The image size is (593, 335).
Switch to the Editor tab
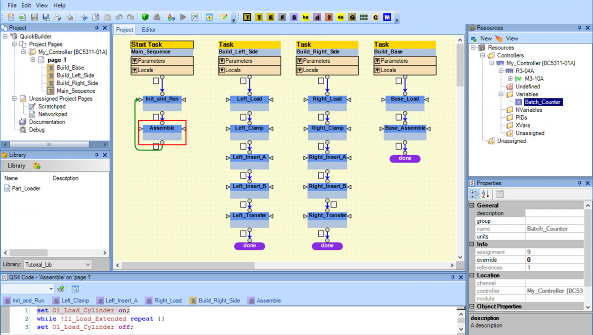(149, 30)
